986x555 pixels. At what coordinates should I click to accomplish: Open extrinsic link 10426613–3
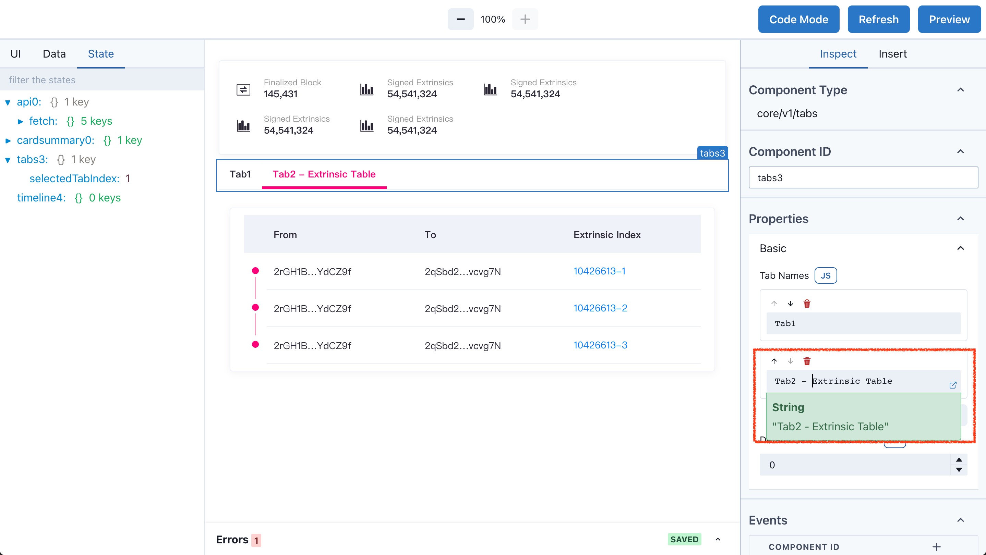pos(600,345)
